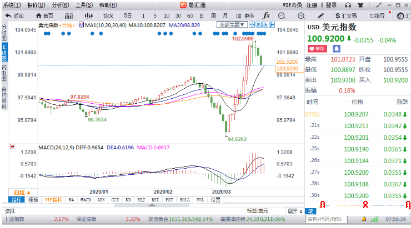Set price alert with bell icon
This screenshot has width=411, height=228.
[x=337, y=49]
